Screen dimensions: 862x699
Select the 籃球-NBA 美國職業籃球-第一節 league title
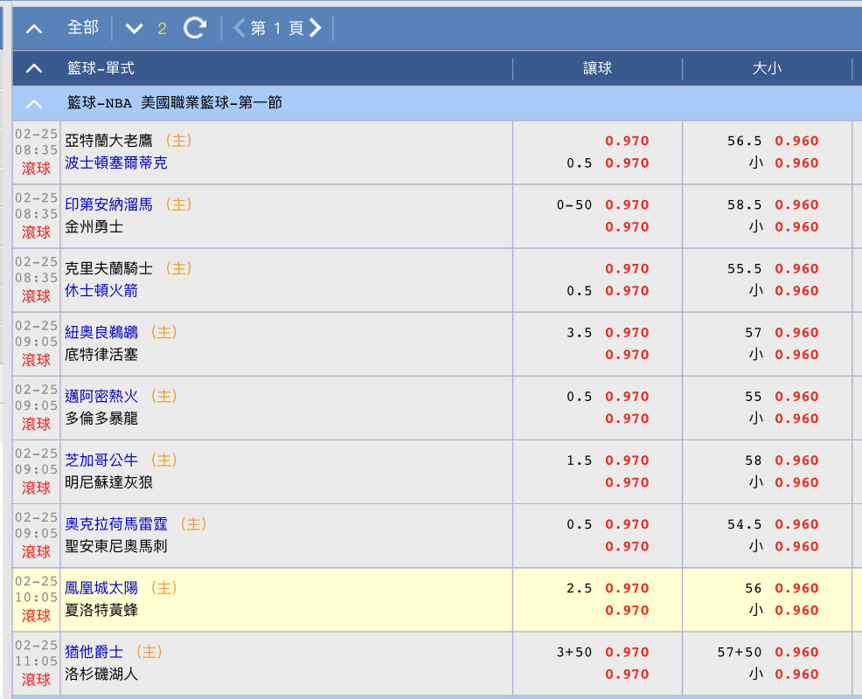tap(174, 103)
